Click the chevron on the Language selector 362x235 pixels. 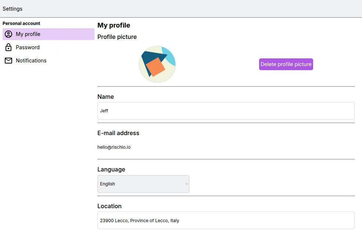pyautogui.click(x=186, y=184)
